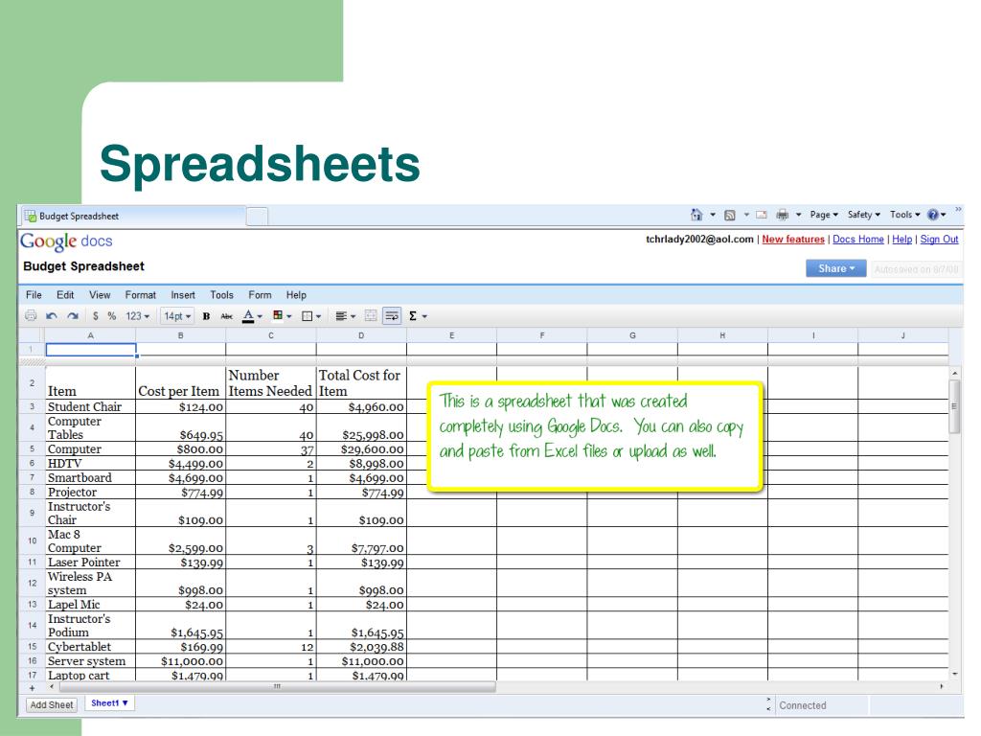981x736 pixels.
Task: Open the Sheet1 tab menu
Action: [109, 703]
